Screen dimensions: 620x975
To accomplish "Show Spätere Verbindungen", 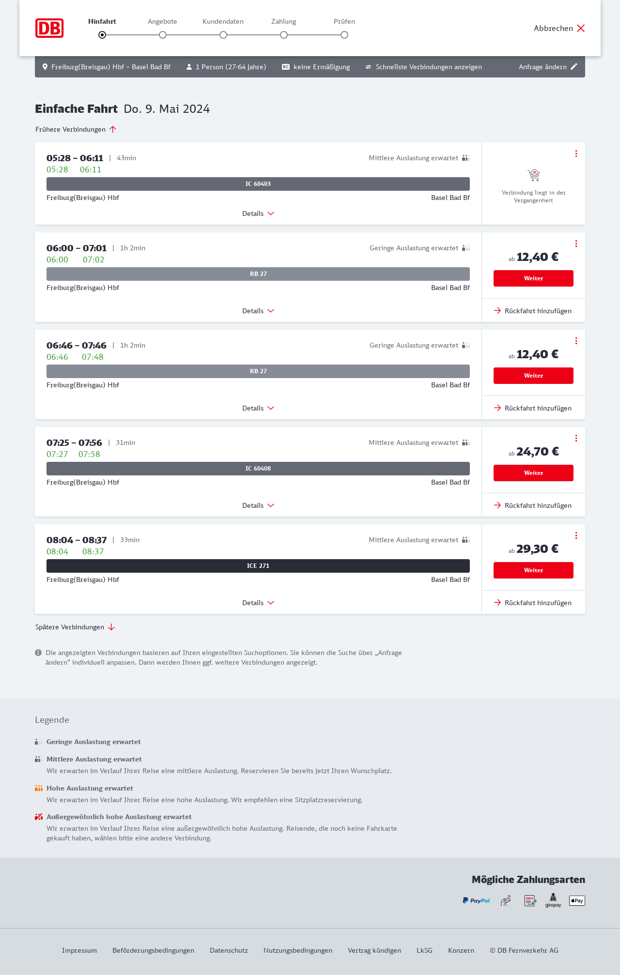I will tap(75, 627).
